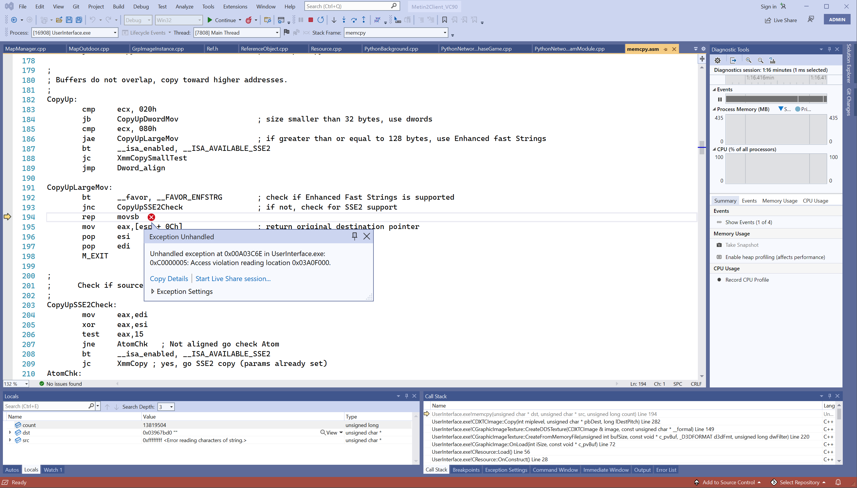Focus the Locals search field
Image resolution: width=857 pixels, height=488 pixels.
tap(46, 406)
